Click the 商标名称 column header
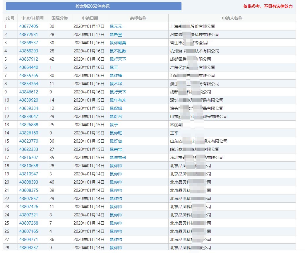This screenshot has width=305, height=253. [x=138, y=18]
